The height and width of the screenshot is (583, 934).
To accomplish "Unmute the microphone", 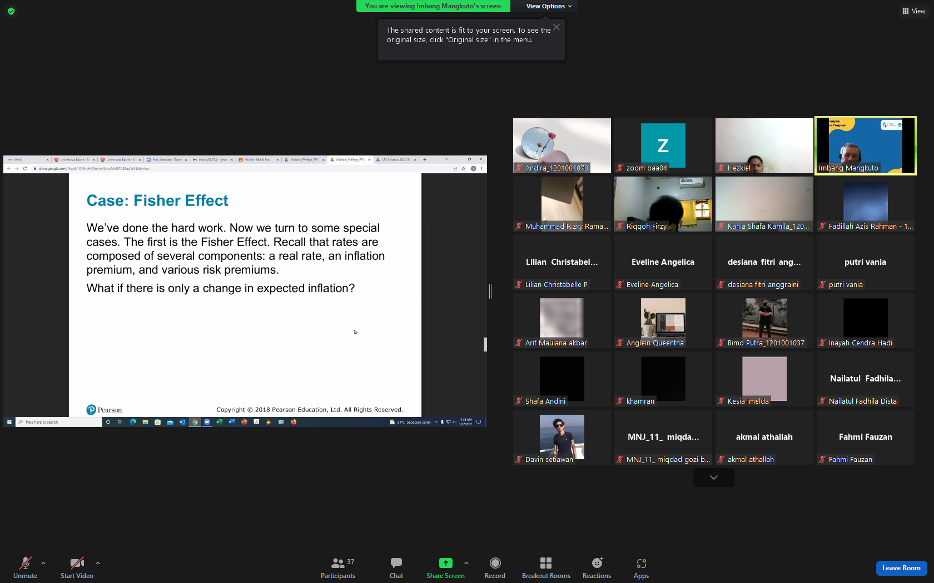I will [x=26, y=567].
